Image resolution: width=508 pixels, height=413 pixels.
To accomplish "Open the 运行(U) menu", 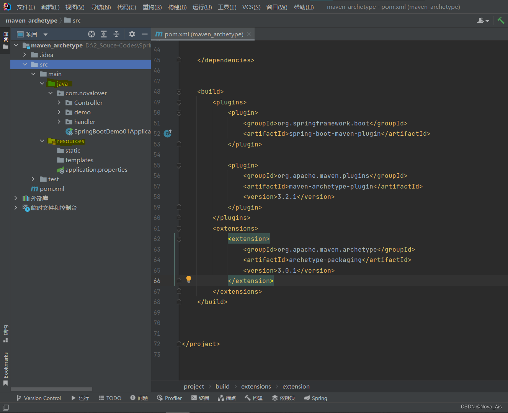I will [x=202, y=7].
